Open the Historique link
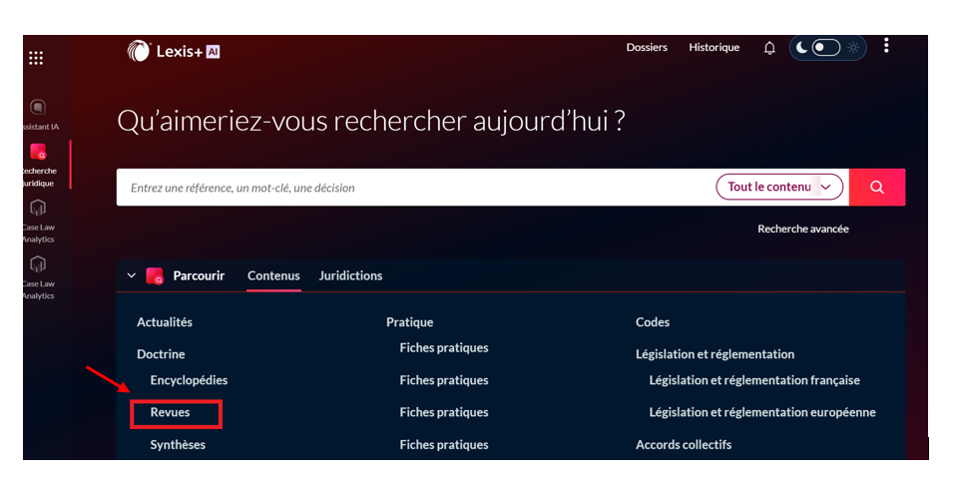The height and width of the screenshot is (489, 953). (714, 47)
